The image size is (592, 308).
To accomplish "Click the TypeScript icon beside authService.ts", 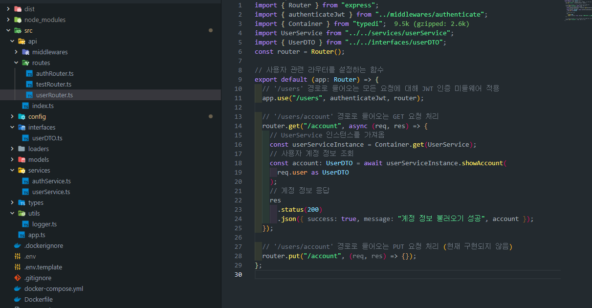I will pos(26,181).
